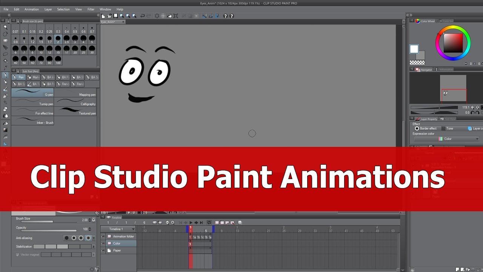
Task: Open the Filter menu
Action: click(x=91, y=9)
